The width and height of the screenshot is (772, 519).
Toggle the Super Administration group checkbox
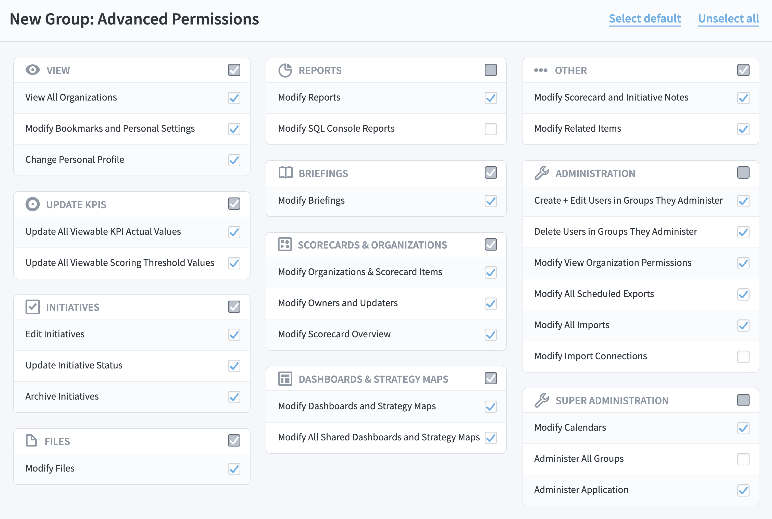pyautogui.click(x=743, y=400)
